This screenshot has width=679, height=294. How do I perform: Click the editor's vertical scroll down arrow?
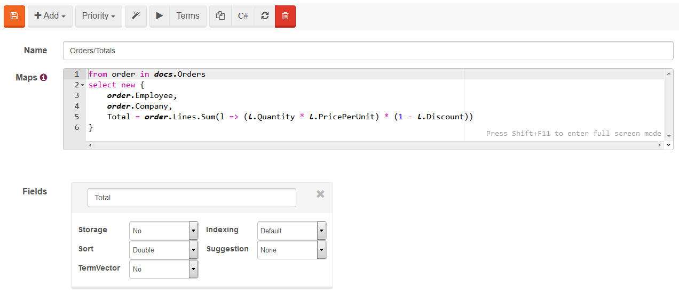coord(669,136)
